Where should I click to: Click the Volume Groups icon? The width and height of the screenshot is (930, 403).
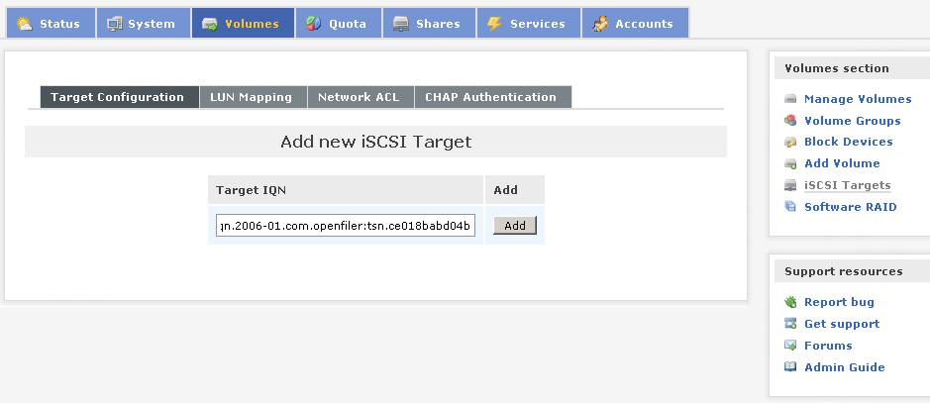[x=790, y=121]
